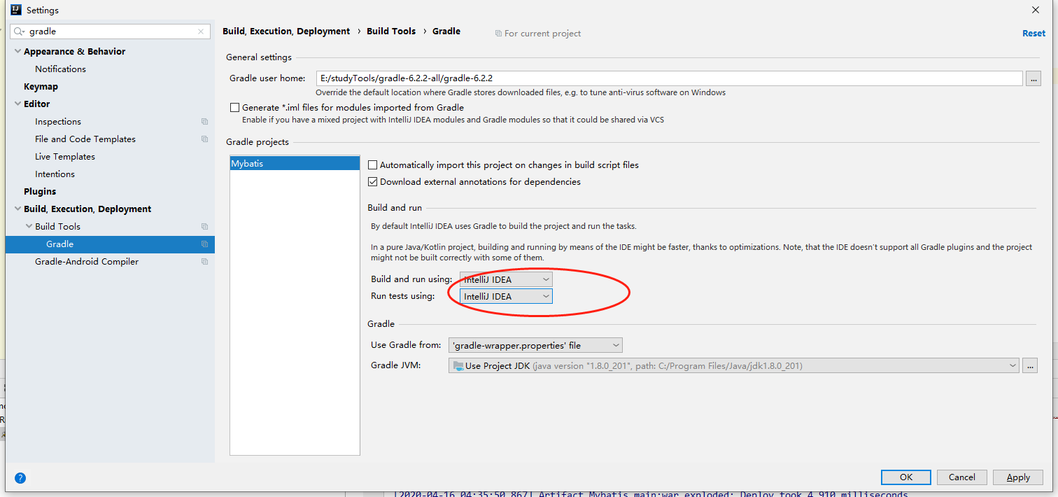
Task: Select Notifications in settings tree
Action: click(x=60, y=69)
